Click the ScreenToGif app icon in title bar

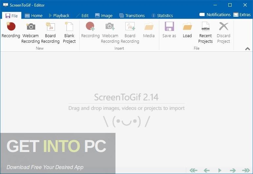pos(6,5)
